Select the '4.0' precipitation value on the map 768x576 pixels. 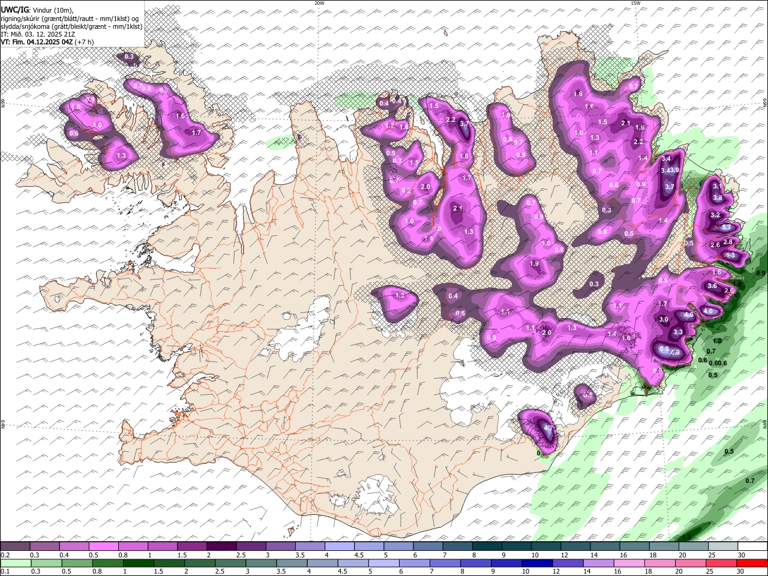coord(709,311)
